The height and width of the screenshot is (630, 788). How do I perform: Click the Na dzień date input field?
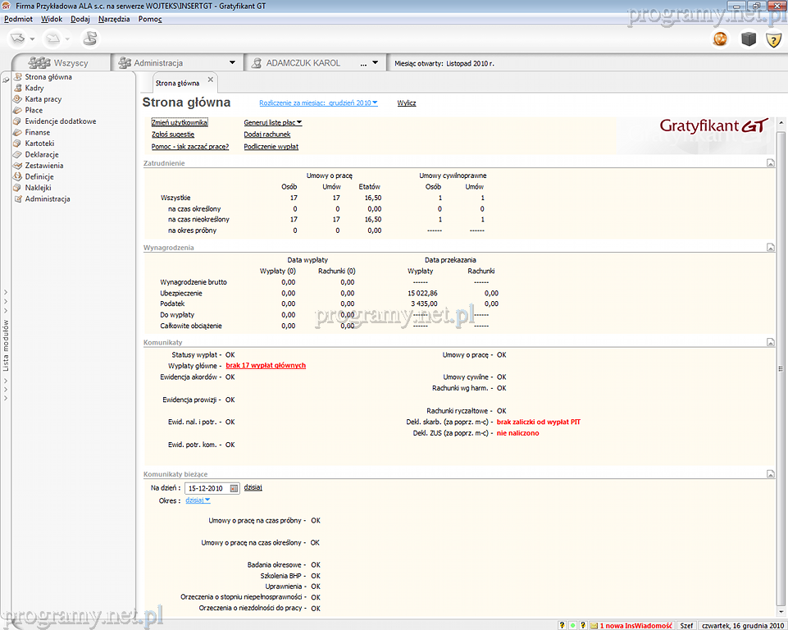click(207, 488)
